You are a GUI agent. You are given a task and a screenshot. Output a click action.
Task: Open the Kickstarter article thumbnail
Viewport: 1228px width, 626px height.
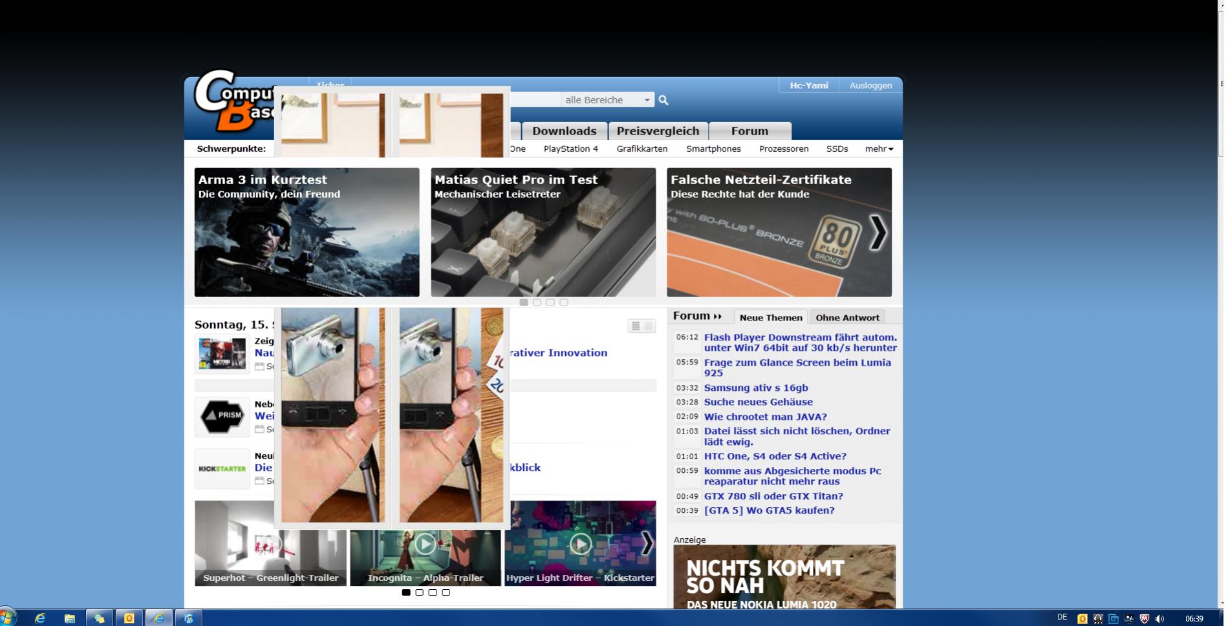tap(222, 468)
